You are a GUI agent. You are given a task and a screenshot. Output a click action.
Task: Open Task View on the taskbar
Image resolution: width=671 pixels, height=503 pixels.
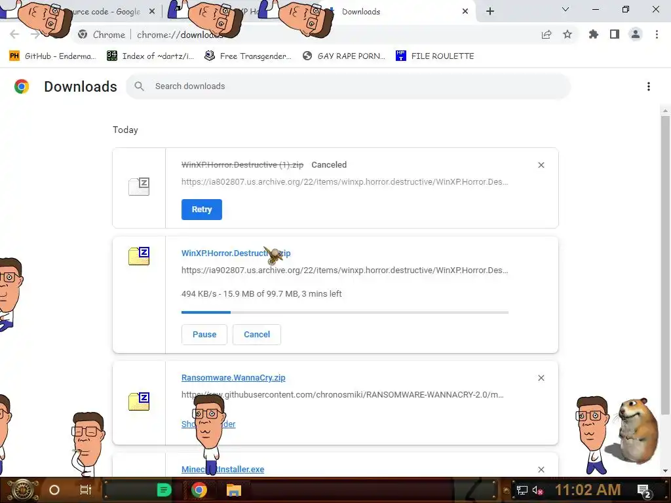coord(86,490)
